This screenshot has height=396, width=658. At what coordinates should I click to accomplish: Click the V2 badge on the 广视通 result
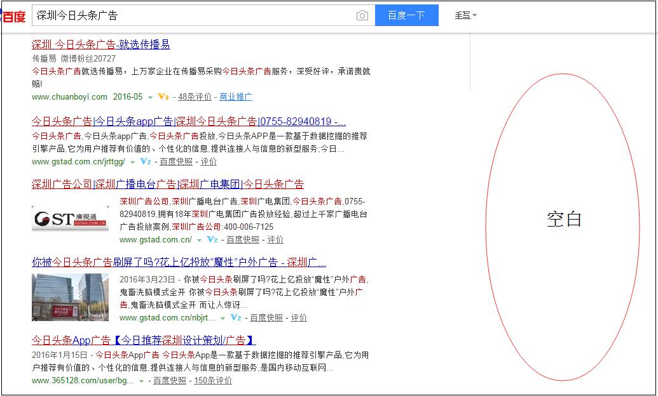pyautogui.click(x=212, y=241)
